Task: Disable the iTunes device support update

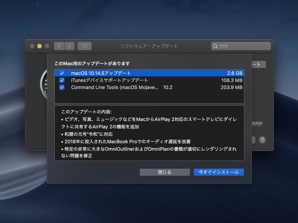Action: pos(62,80)
